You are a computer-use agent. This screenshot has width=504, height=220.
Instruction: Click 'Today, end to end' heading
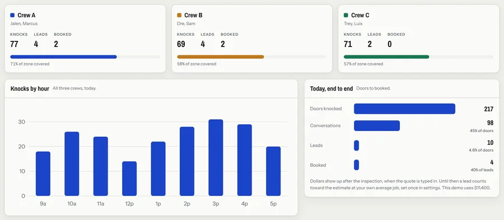(332, 88)
